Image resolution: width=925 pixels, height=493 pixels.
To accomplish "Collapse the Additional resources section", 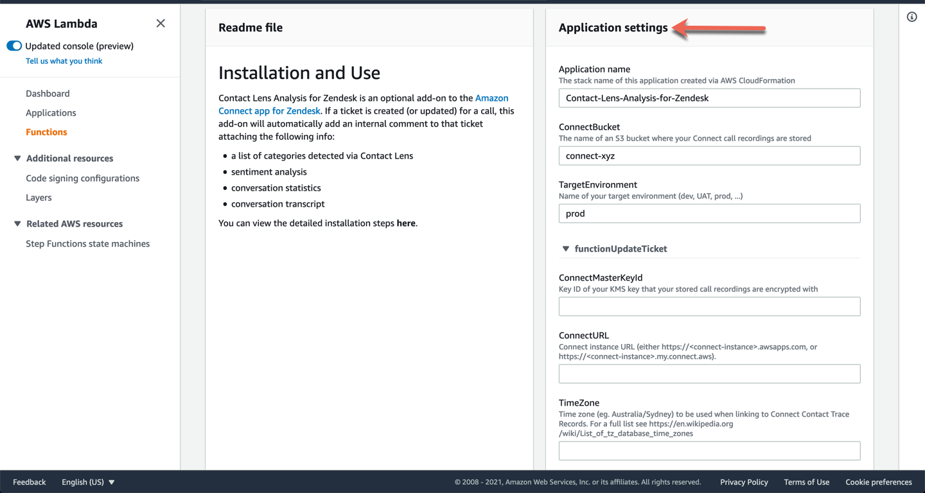I will (17, 159).
